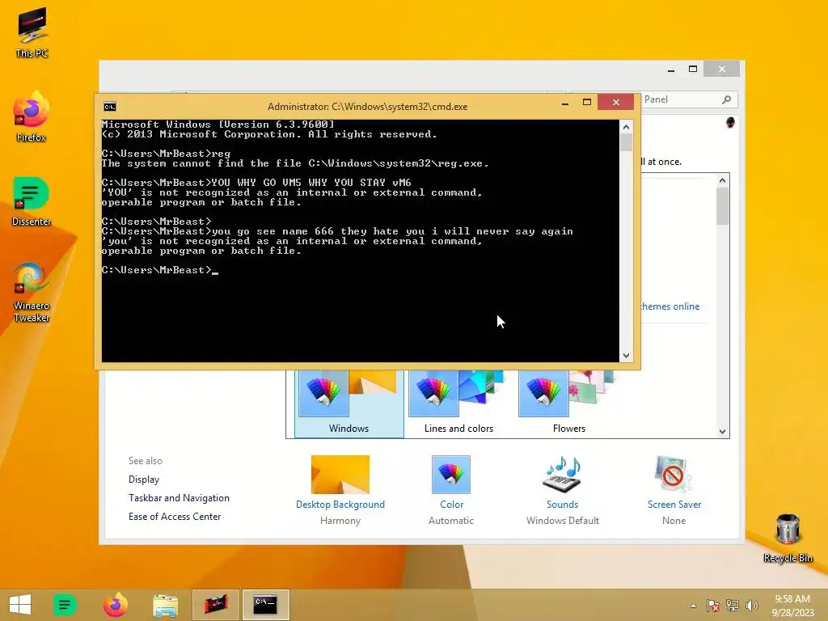The width and height of the screenshot is (828, 621).
Task: Click the search magnifier in Control Panel
Action: coord(727,99)
